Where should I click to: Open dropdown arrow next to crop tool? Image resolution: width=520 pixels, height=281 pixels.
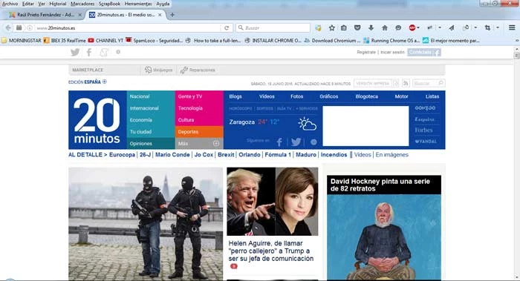click(x=498, y=27)
